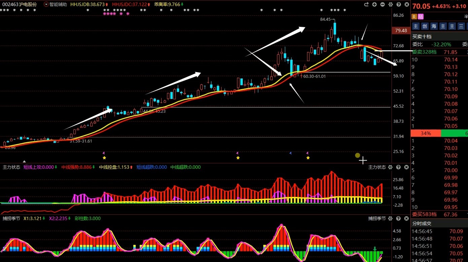This screenshot has height=262, width=468.
Task: Open 捕捞季节 indicator settings gear
Action: tap(391, 218)
